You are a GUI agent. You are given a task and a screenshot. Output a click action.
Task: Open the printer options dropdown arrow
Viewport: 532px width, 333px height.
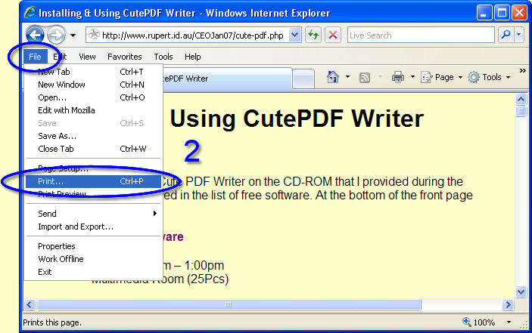pyautogui.click(x=412, y=77)
